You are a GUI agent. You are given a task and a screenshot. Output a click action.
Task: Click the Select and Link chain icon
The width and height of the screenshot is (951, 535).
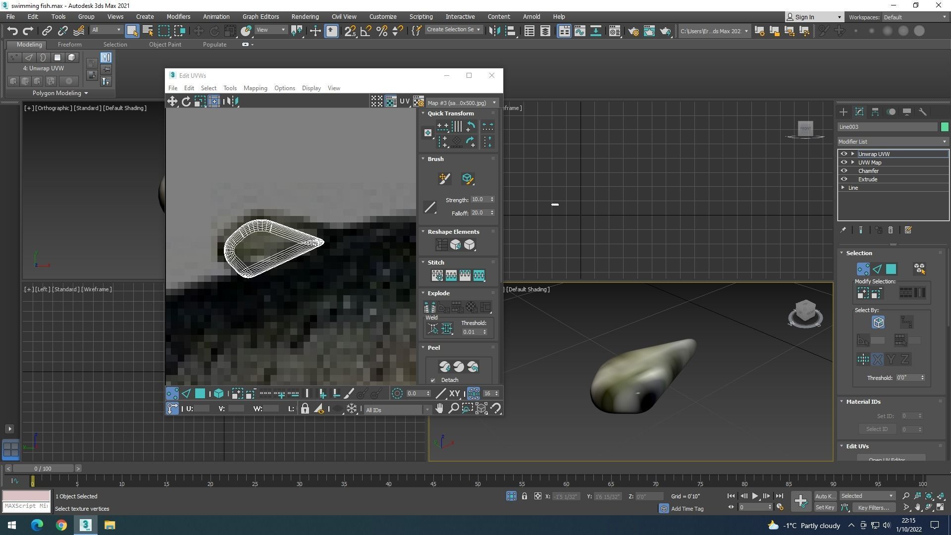pos(47,31)
